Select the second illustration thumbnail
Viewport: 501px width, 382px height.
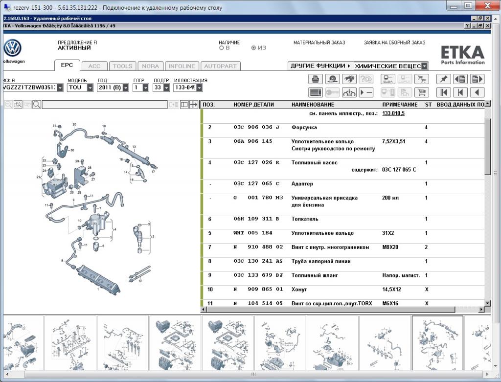[x=70, y=343]
